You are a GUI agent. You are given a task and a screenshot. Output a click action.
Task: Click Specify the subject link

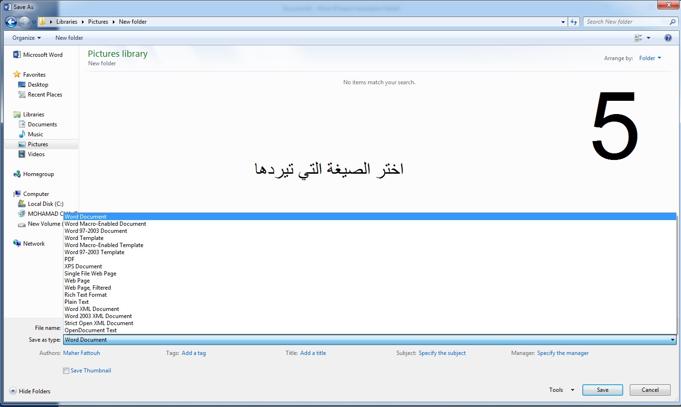click(x=442, y=353)
